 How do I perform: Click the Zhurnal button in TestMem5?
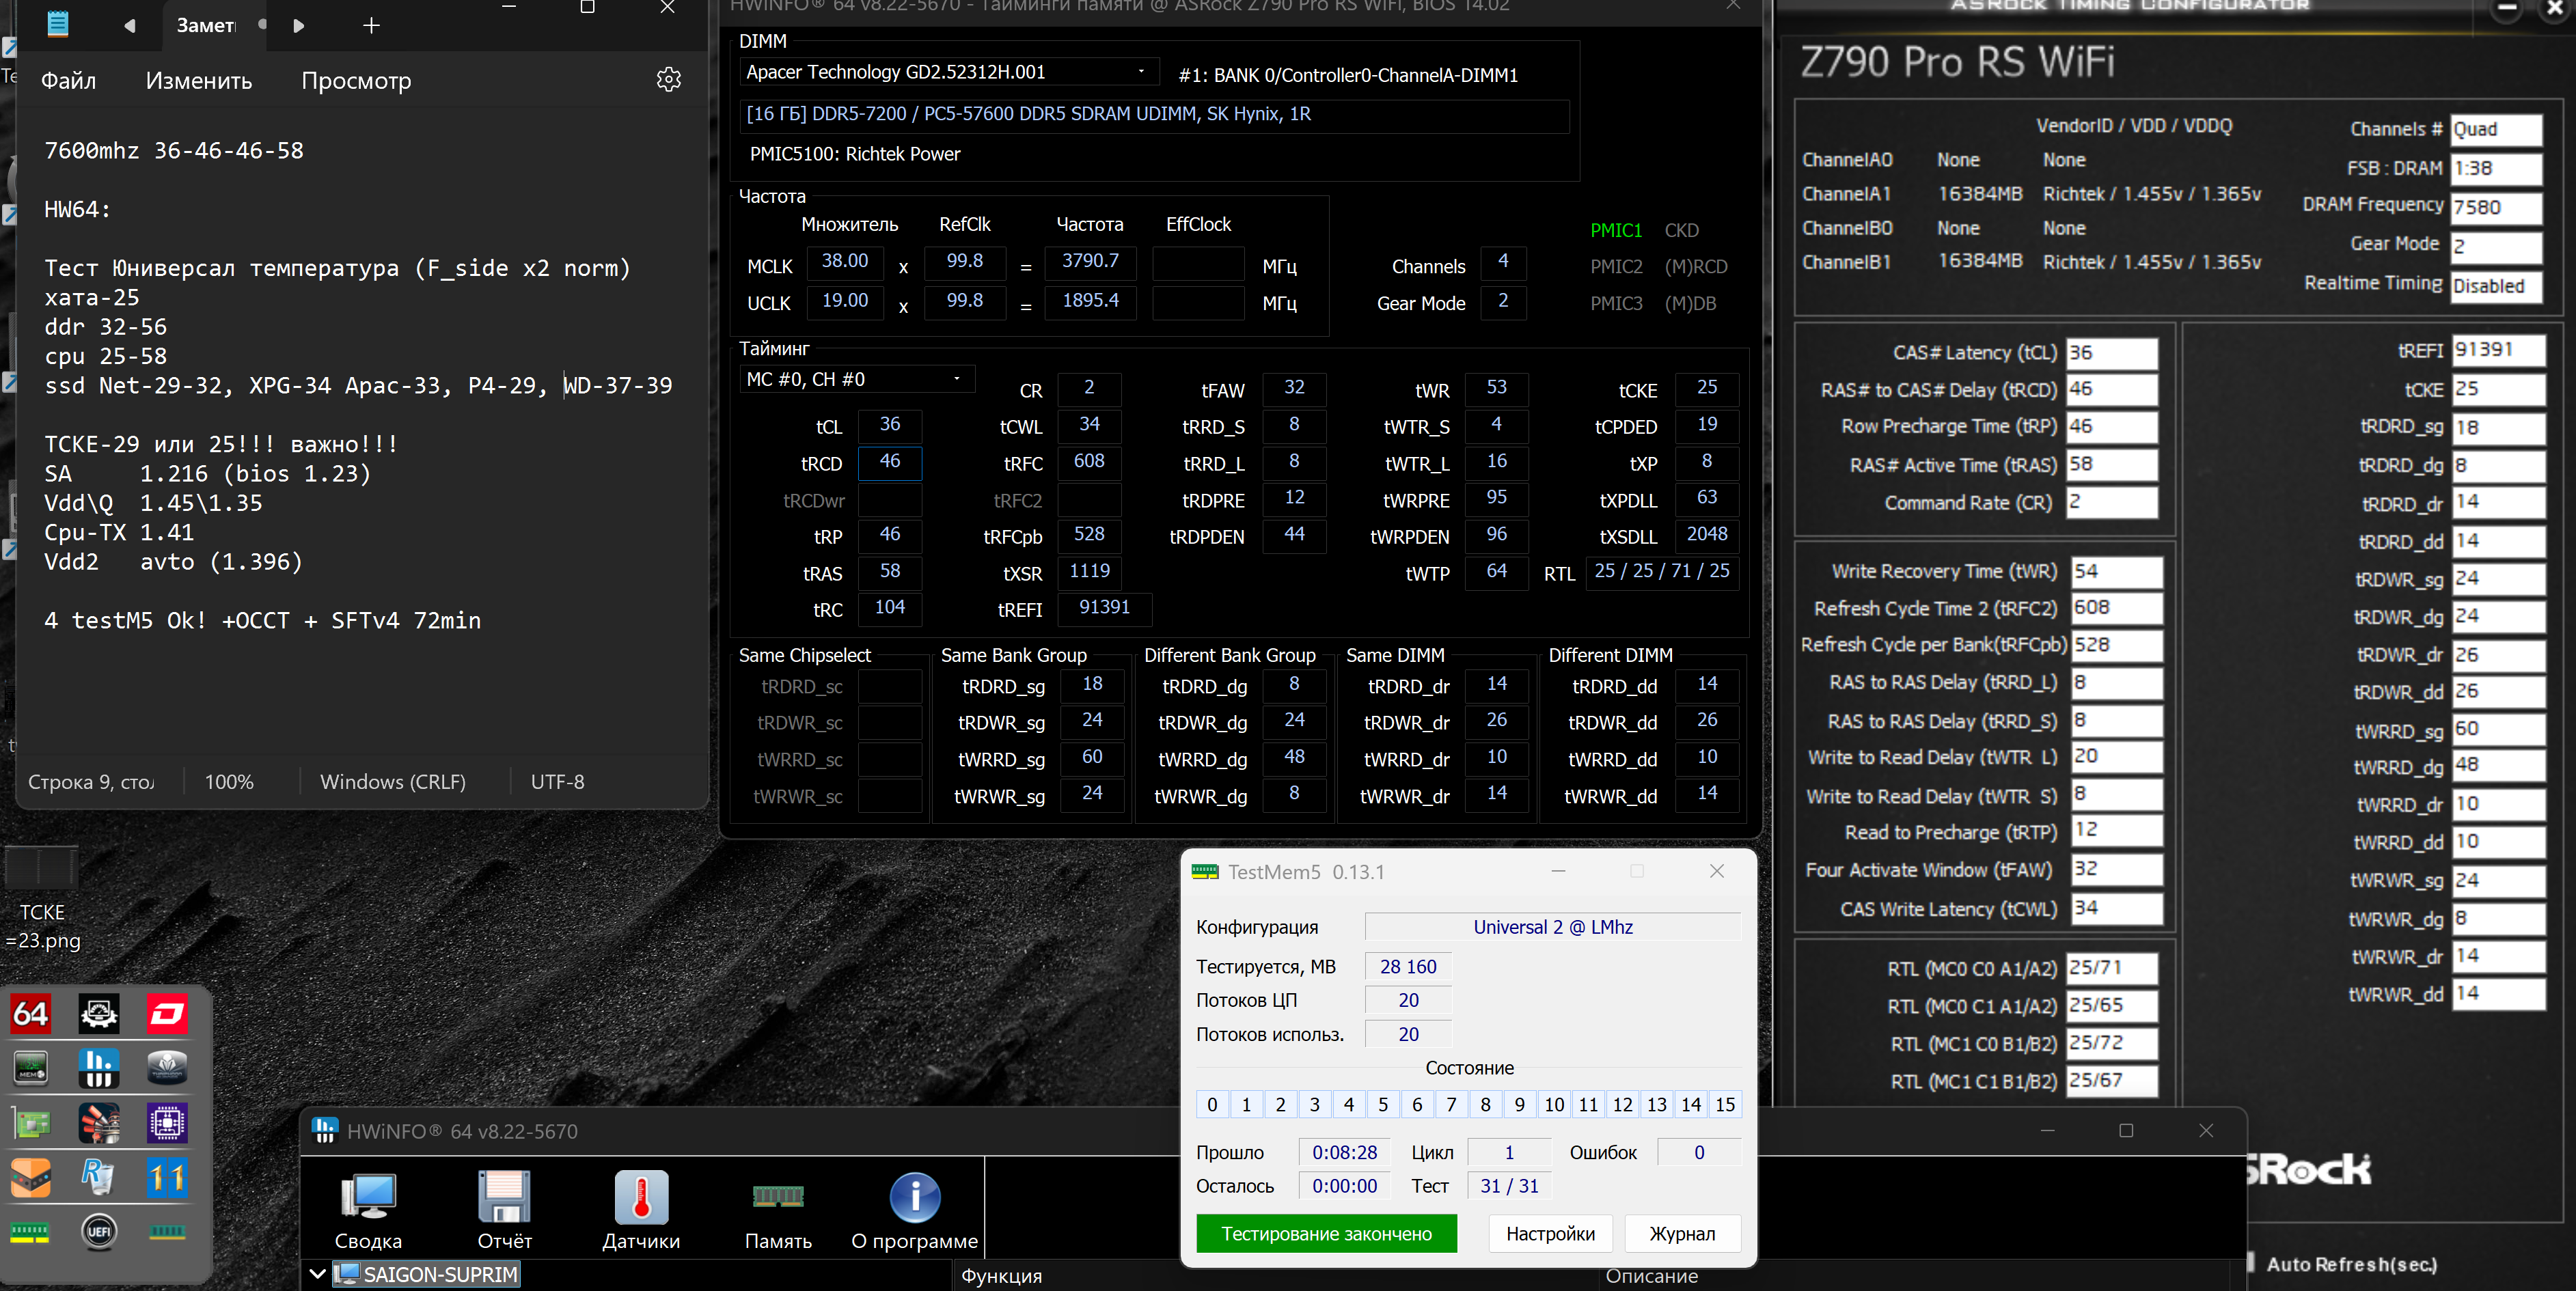pos(1682,1234)
